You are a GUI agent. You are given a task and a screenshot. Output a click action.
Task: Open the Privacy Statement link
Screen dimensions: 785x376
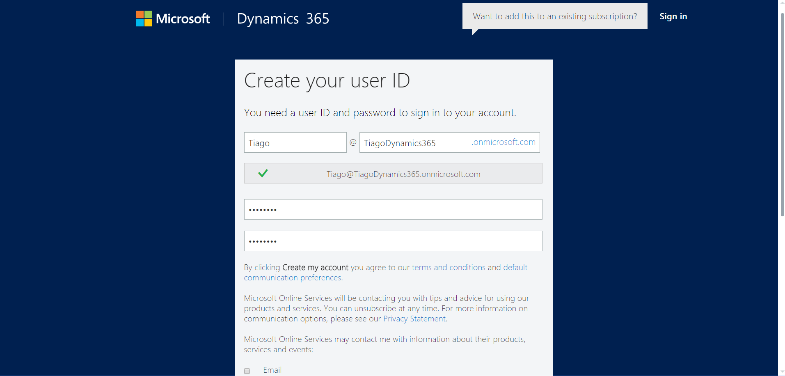[x=414, y=319]
